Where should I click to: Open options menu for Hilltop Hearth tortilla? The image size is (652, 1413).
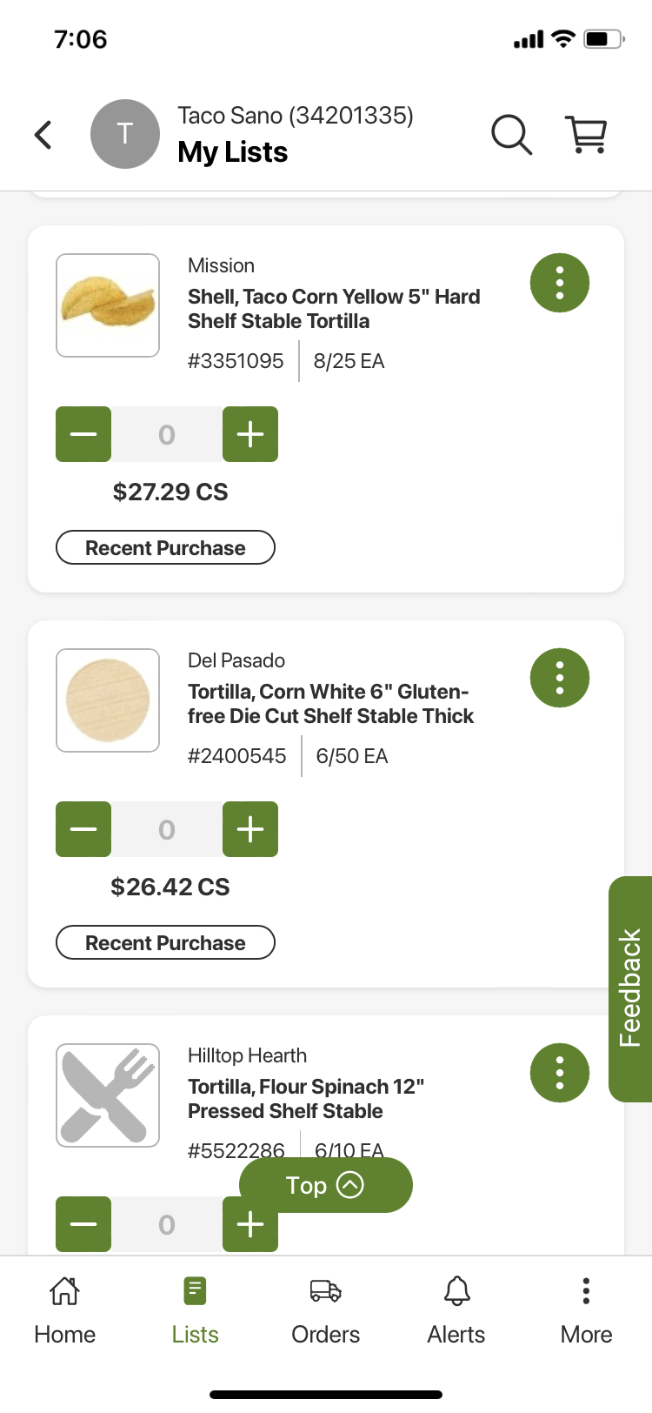(560, 1073)
